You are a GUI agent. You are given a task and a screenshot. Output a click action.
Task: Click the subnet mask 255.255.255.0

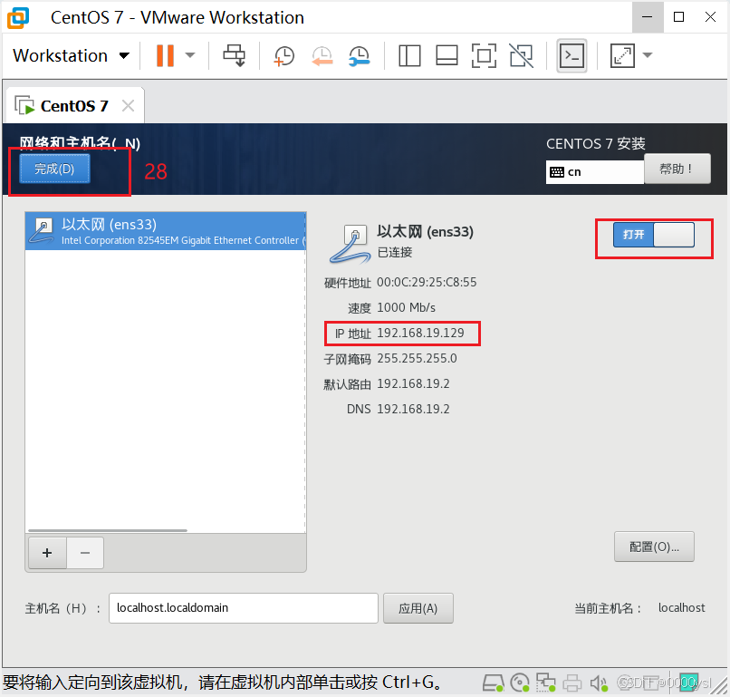(417, 358)
